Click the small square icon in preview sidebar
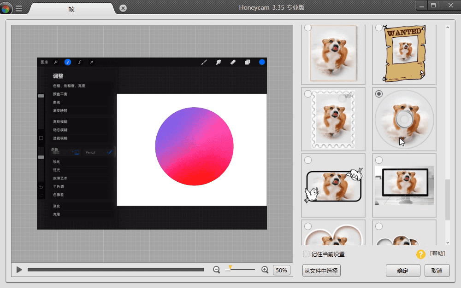The image size is (461, 288). [x=41, y=138]
